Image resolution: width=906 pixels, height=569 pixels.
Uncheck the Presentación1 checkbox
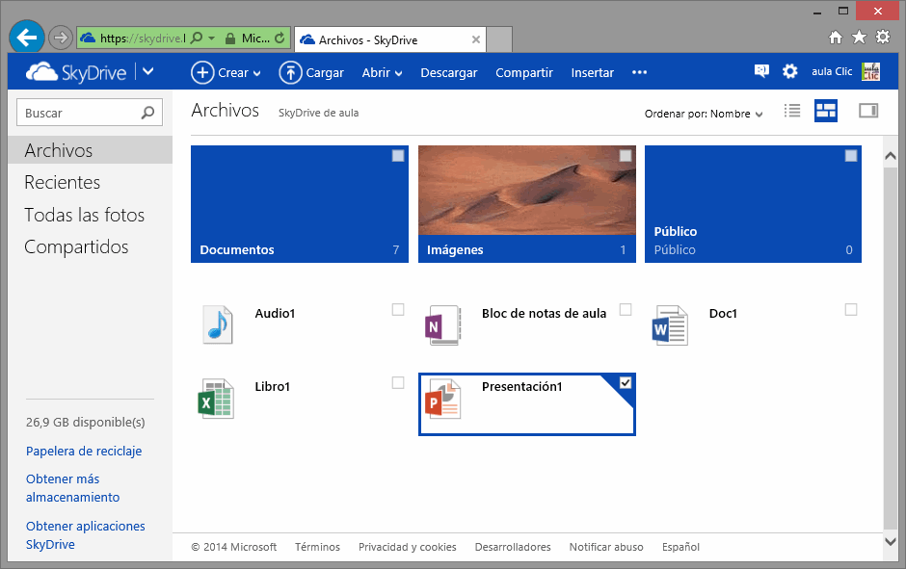[626, 383]
